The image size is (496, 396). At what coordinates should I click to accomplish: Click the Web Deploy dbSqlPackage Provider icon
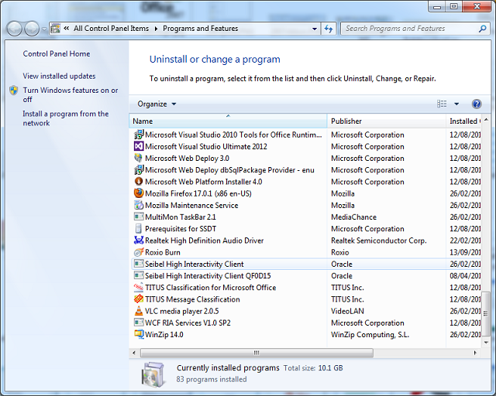point(139,170)
